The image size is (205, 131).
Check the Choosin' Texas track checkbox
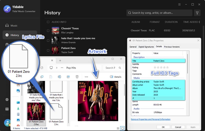click(x=48, y=31)
